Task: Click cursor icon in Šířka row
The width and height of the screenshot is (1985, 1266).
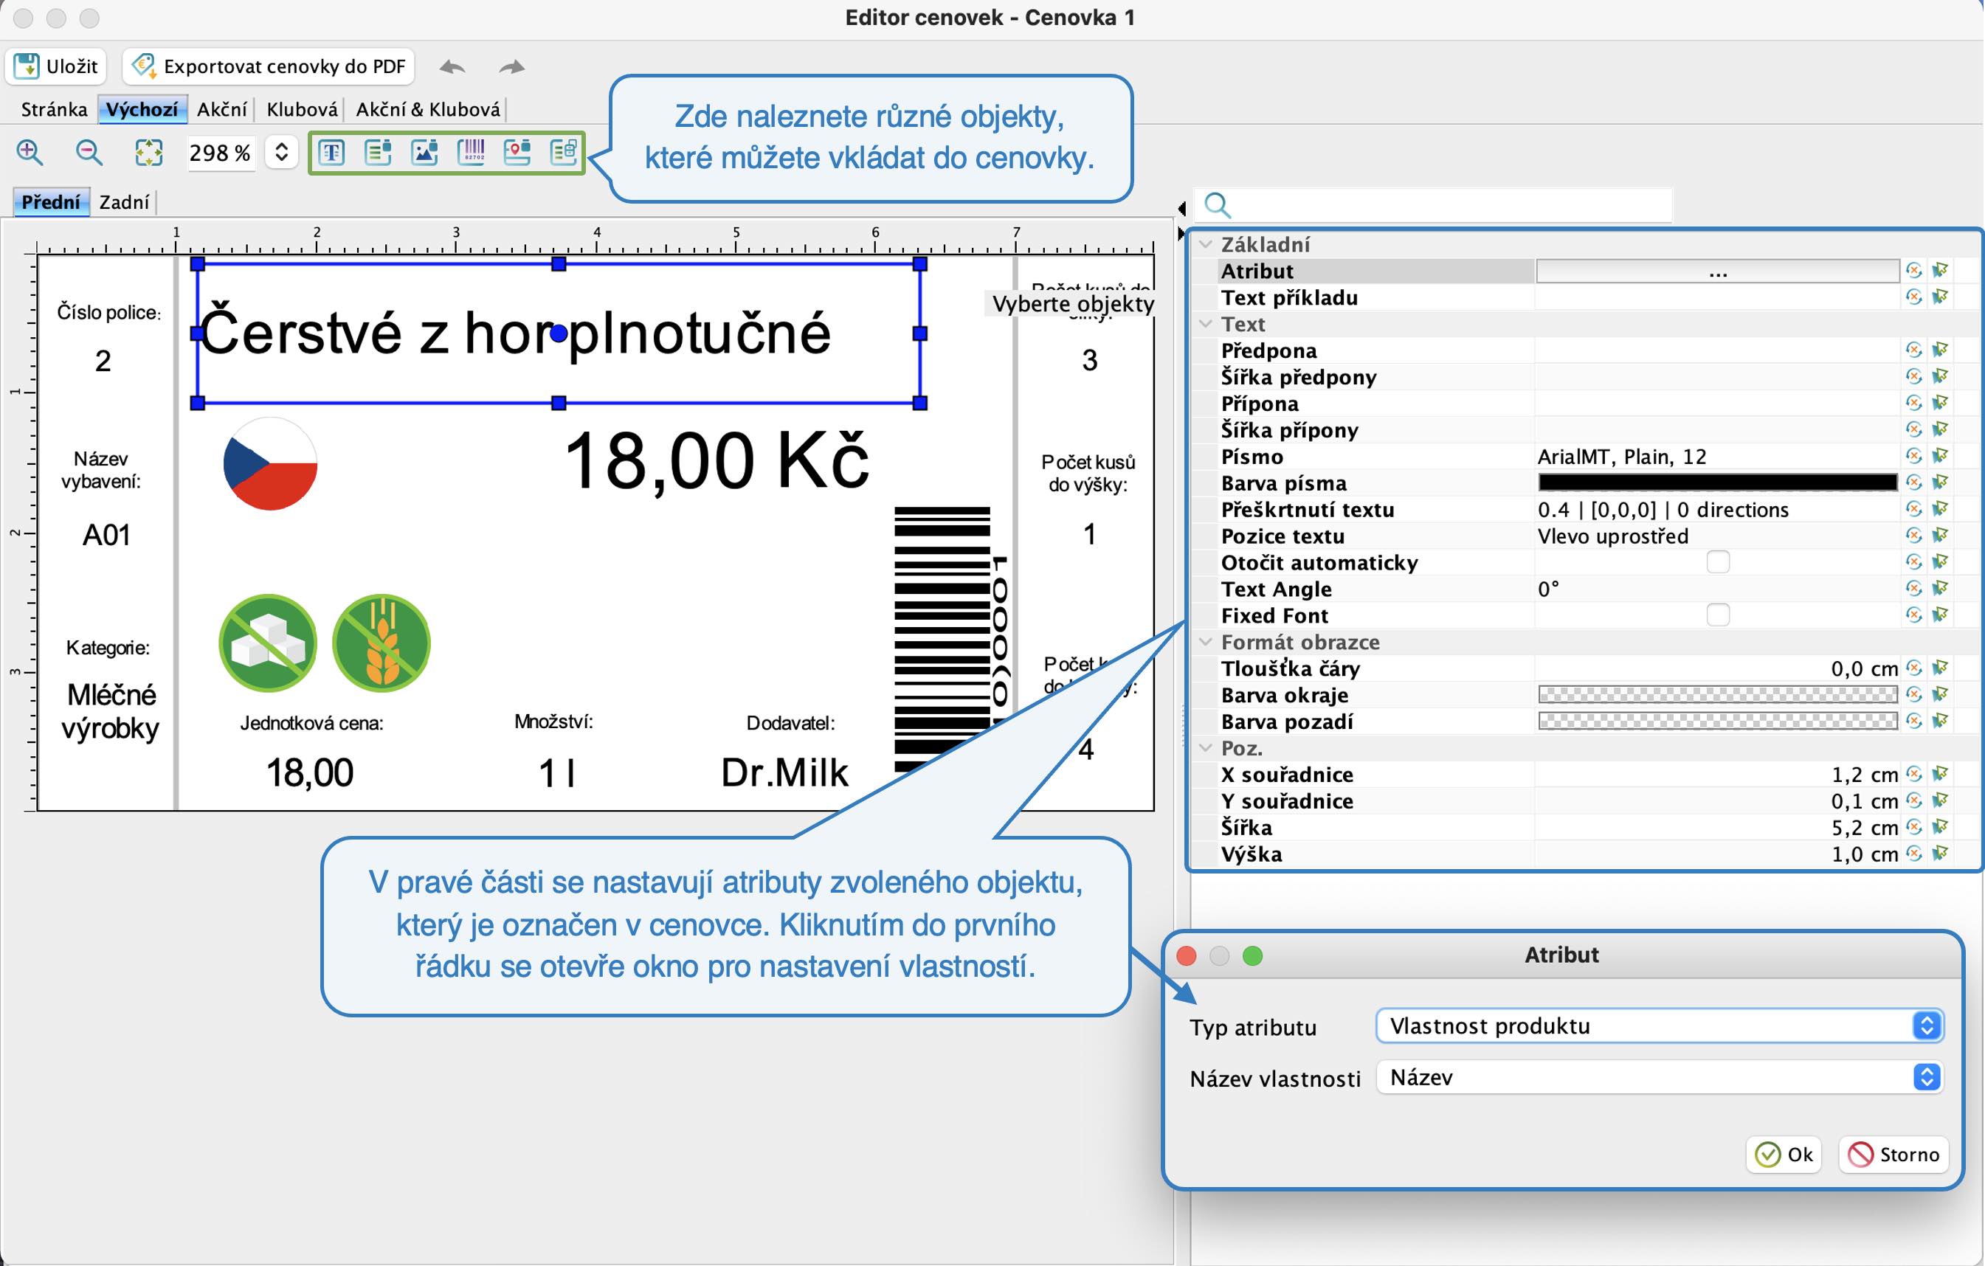Action: tap(1941, 827)
